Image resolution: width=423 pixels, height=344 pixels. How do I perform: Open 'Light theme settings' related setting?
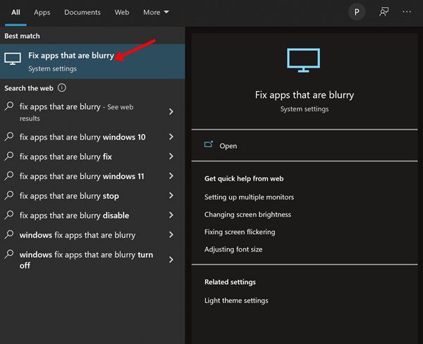click(236, 300)
